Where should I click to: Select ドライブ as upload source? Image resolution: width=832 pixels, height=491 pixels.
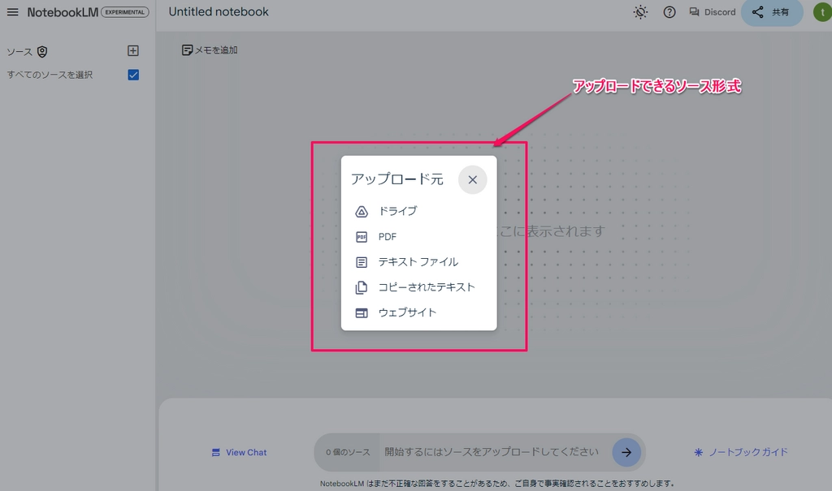[418, 211]
